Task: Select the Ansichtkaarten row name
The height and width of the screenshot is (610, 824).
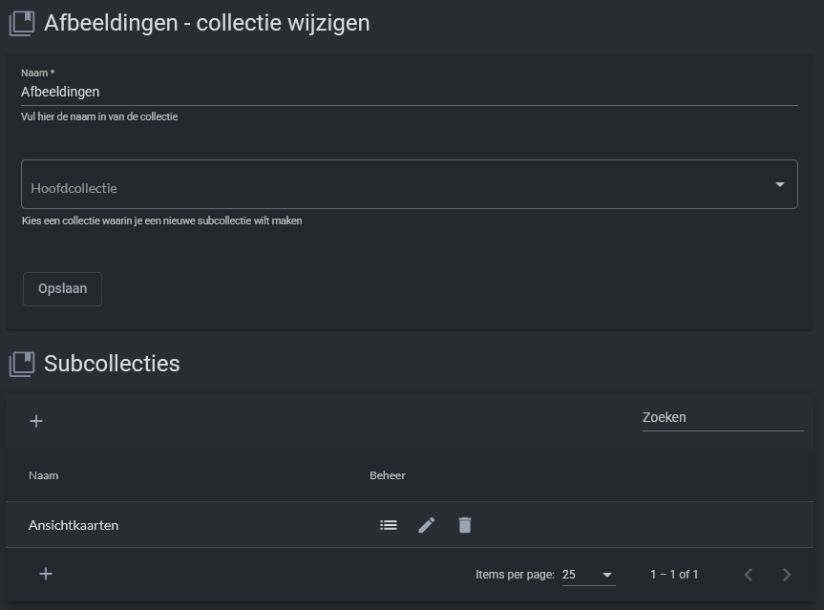Action: tap(74, 525)
